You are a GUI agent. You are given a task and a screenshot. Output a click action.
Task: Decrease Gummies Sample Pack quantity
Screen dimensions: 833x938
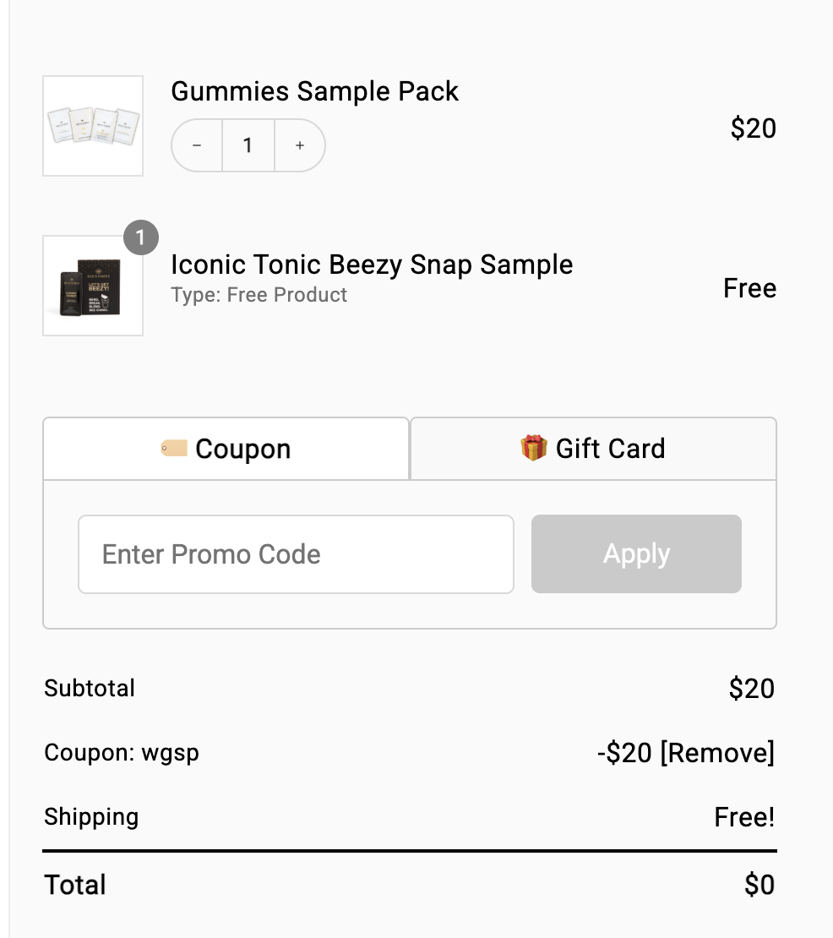197,145
